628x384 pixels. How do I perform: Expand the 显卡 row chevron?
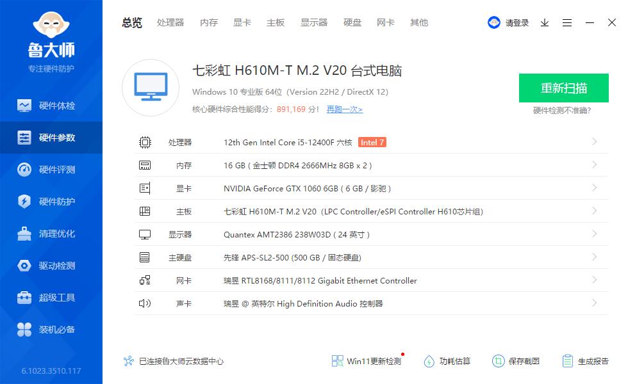595,188
